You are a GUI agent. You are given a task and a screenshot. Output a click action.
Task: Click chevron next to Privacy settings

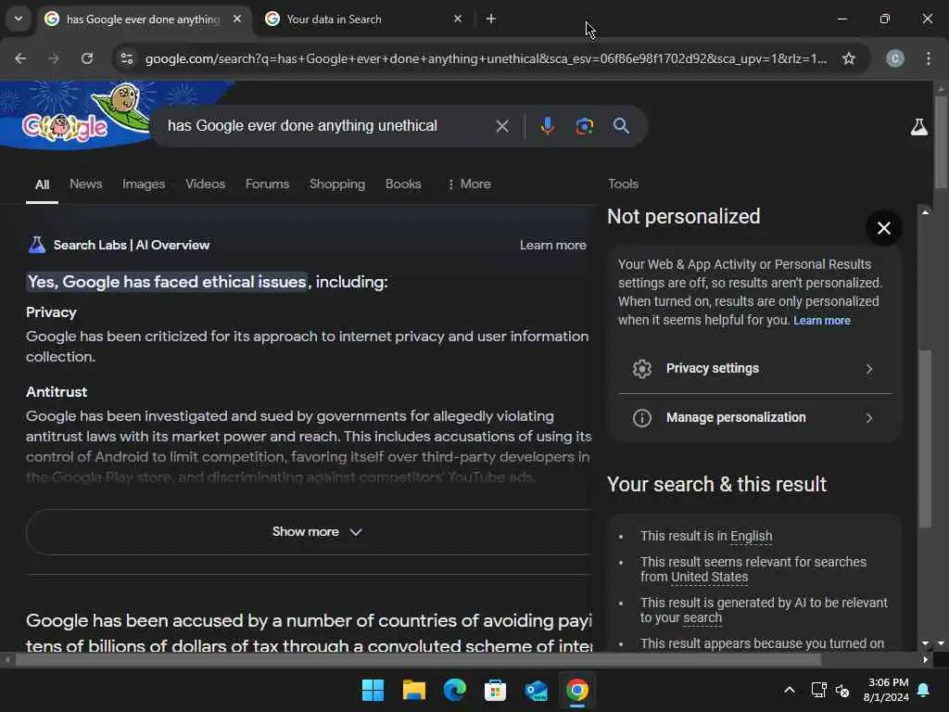point(869,369)
